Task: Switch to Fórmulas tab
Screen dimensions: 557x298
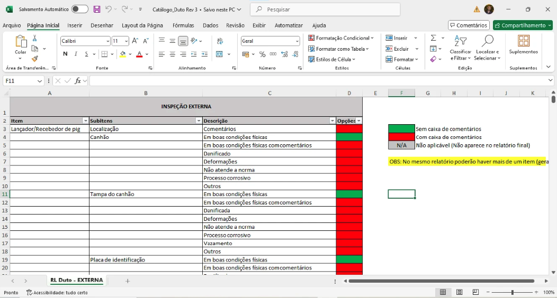Action: (x=183, y=25)
